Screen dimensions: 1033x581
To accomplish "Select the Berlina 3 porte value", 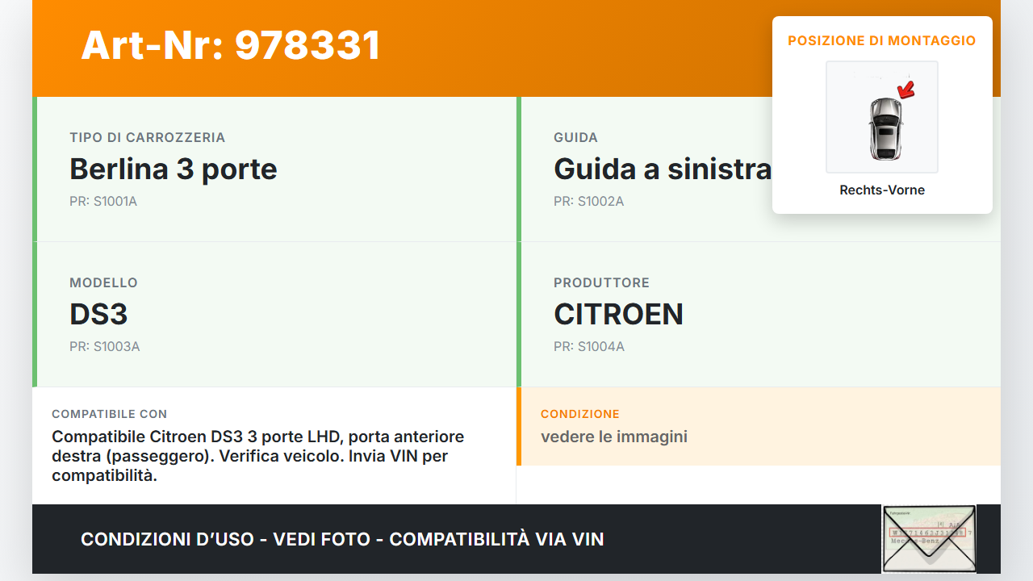I will click(174, 169).
